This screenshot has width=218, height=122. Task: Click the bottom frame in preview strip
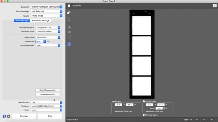coord(142,86)
